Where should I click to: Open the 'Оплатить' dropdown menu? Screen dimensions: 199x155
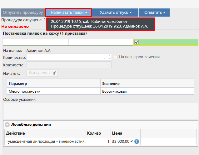click(155, 13)
